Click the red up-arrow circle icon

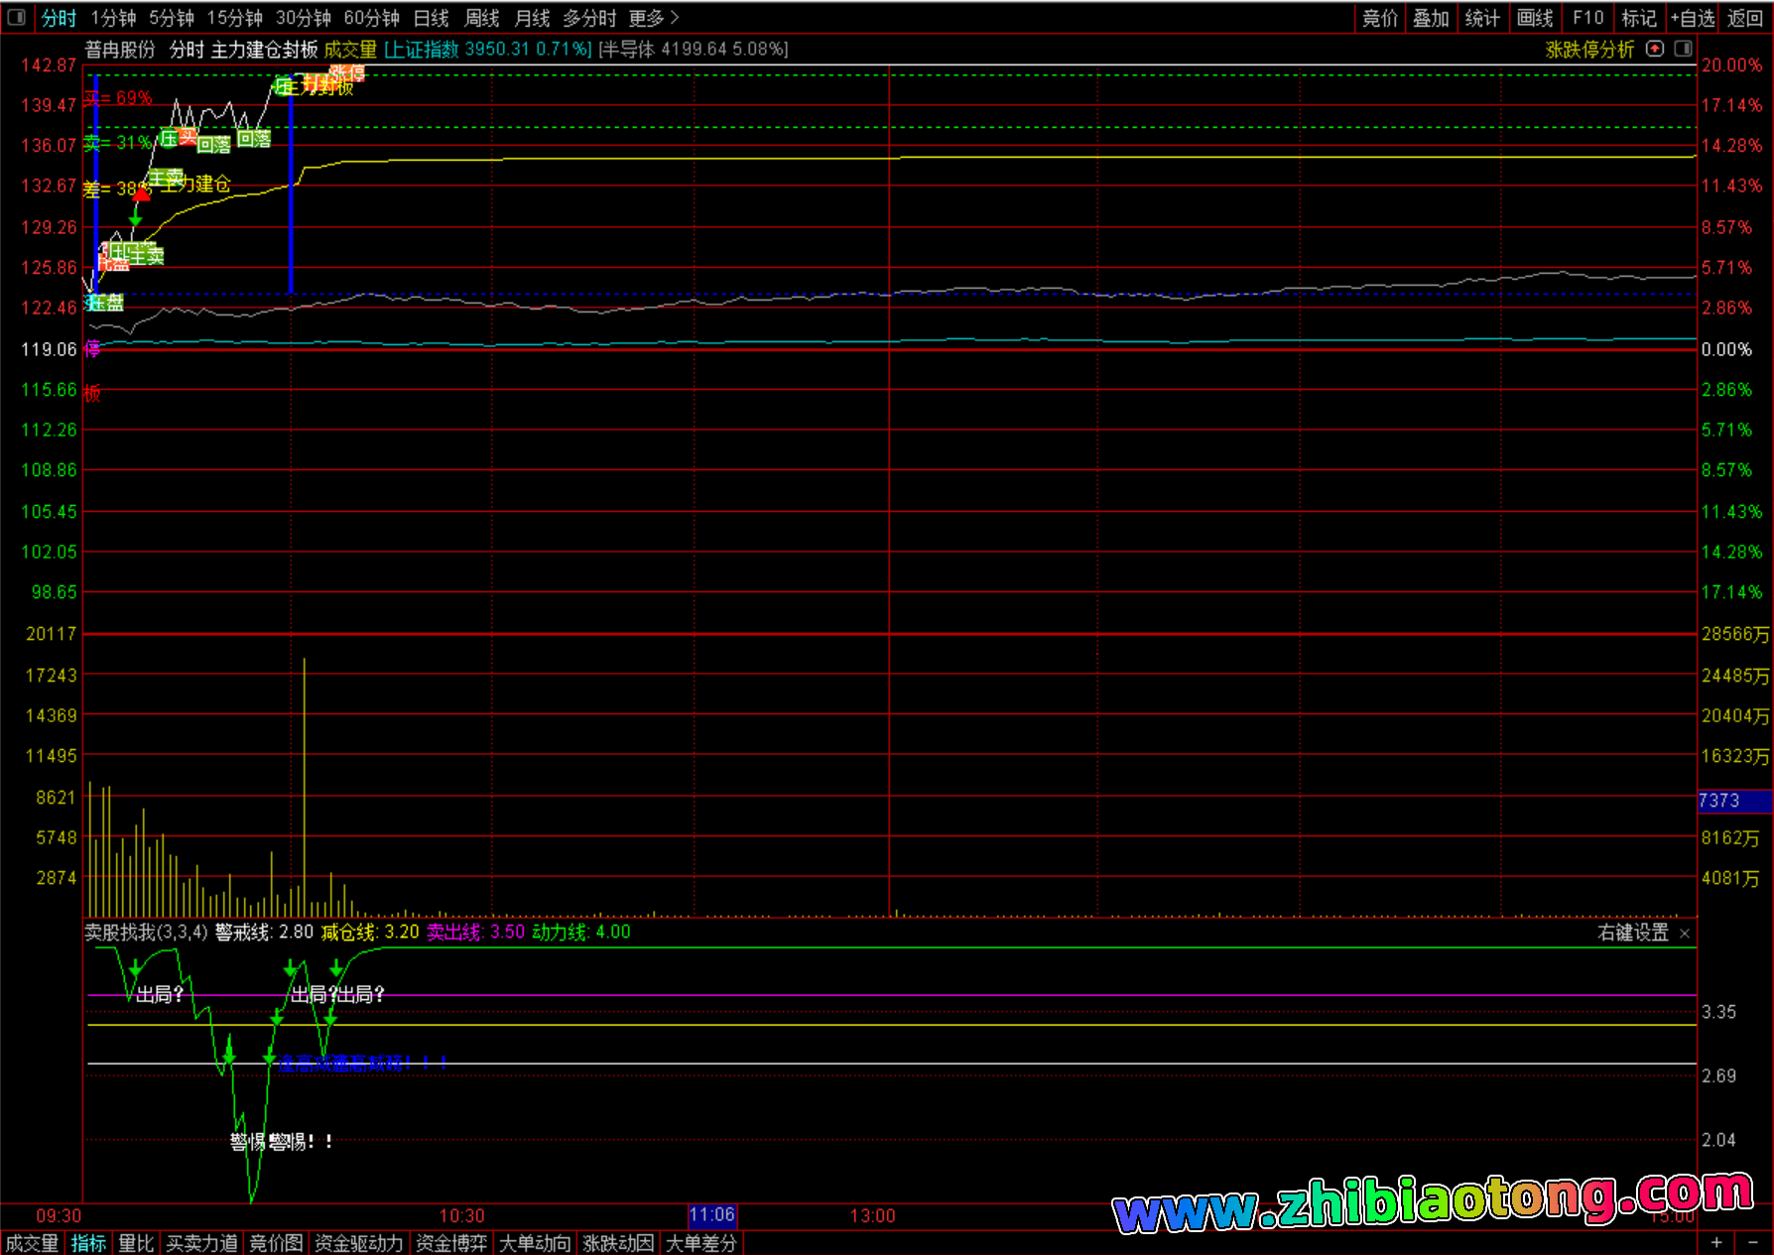point(1654,49)
